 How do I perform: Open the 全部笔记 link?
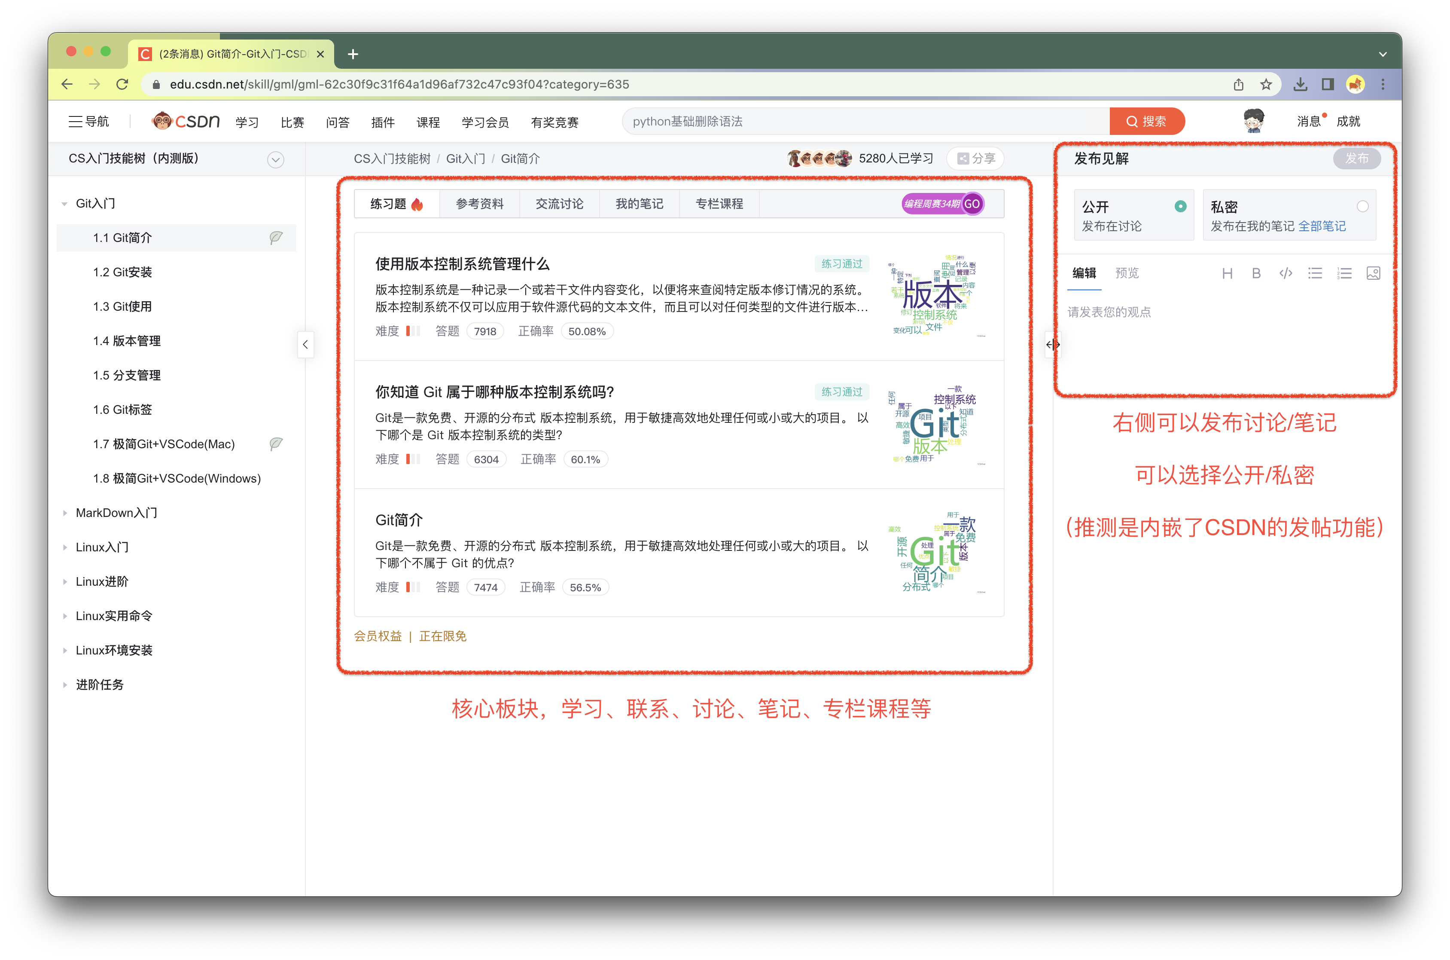pyautogui.click(x=1322, y=226)
